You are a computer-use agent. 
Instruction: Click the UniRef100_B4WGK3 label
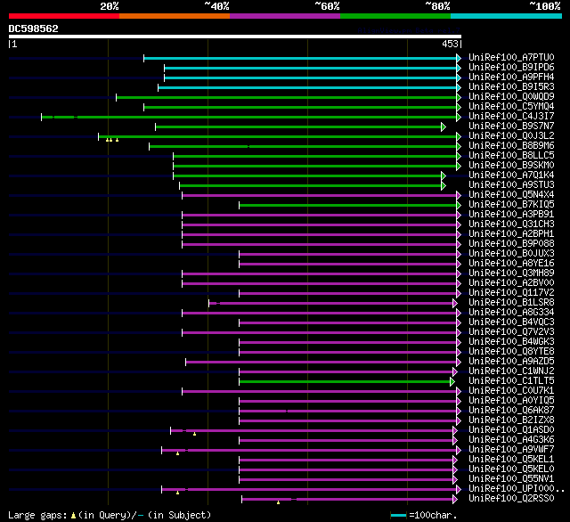[x=511, y=342]
